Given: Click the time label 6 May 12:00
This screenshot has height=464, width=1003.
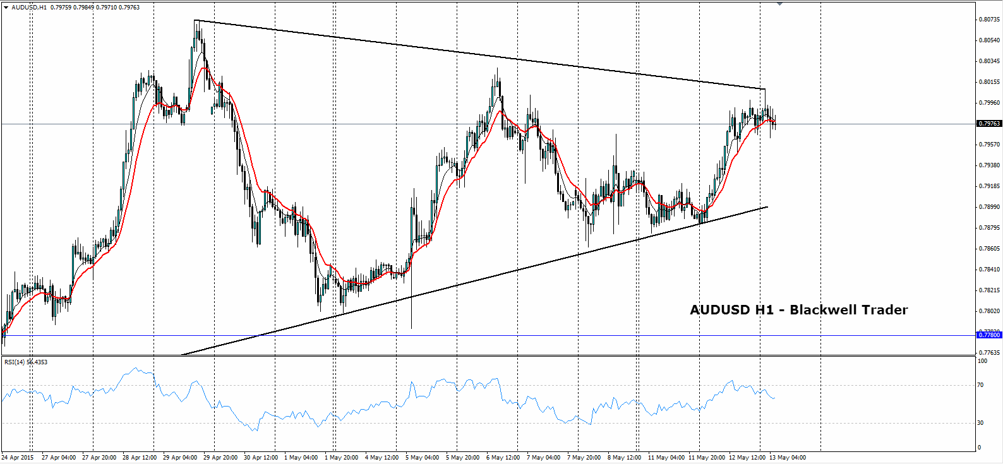Looking at the screenshot, I should pyautogui.click(x=503, y=458).
